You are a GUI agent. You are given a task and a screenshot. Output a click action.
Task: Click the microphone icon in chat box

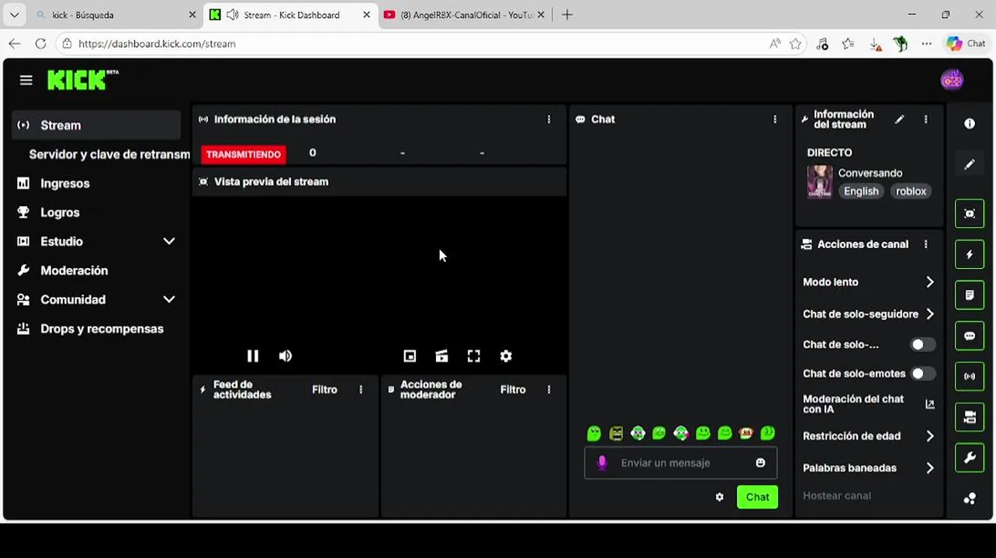pos(602,463)
